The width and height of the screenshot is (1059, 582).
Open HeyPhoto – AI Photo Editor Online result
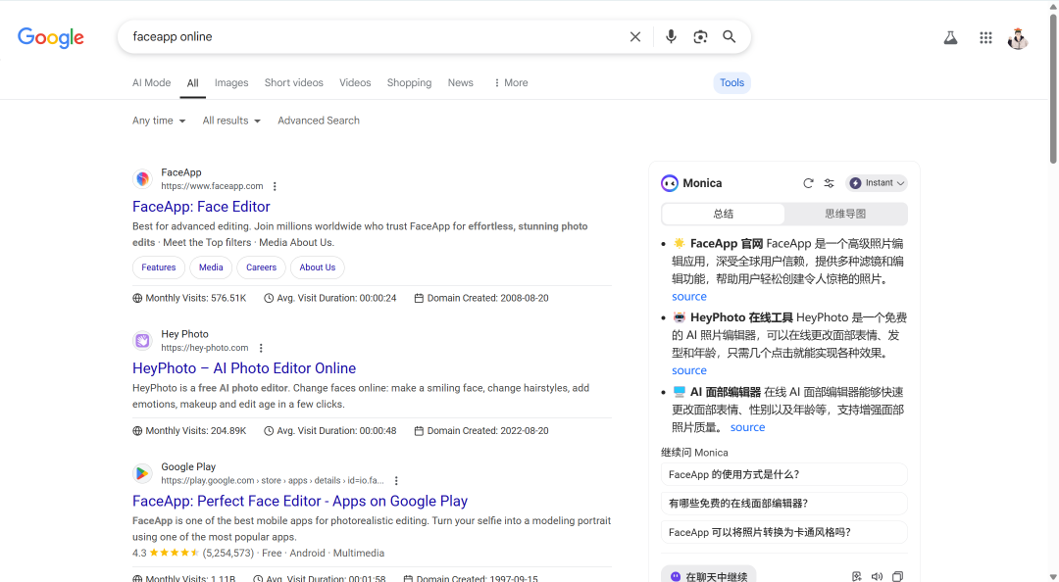pos(244,368)
